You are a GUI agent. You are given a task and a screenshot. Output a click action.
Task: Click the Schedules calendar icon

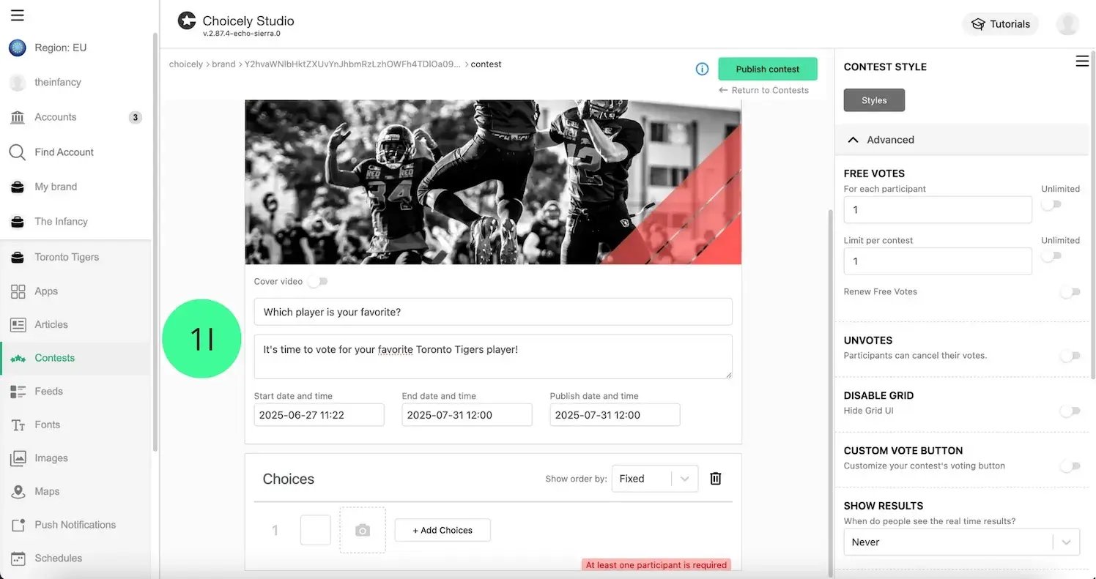[x=18, y=559]
